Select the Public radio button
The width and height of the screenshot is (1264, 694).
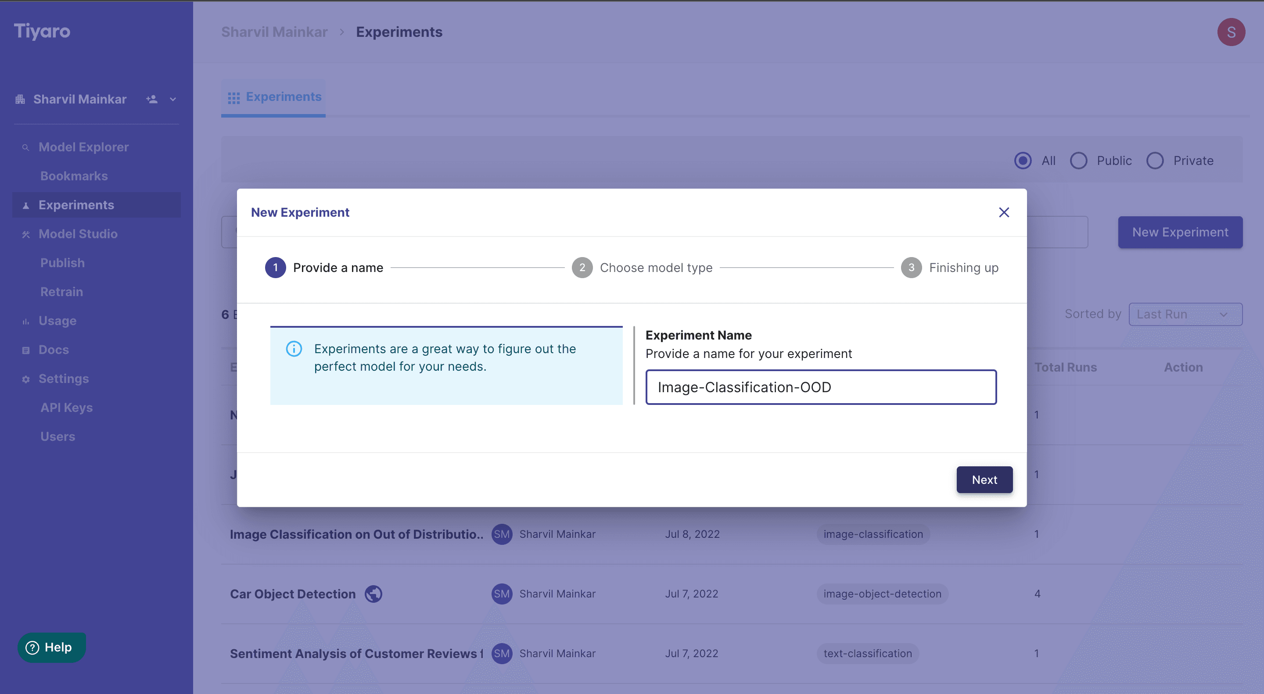(1078, 161)
